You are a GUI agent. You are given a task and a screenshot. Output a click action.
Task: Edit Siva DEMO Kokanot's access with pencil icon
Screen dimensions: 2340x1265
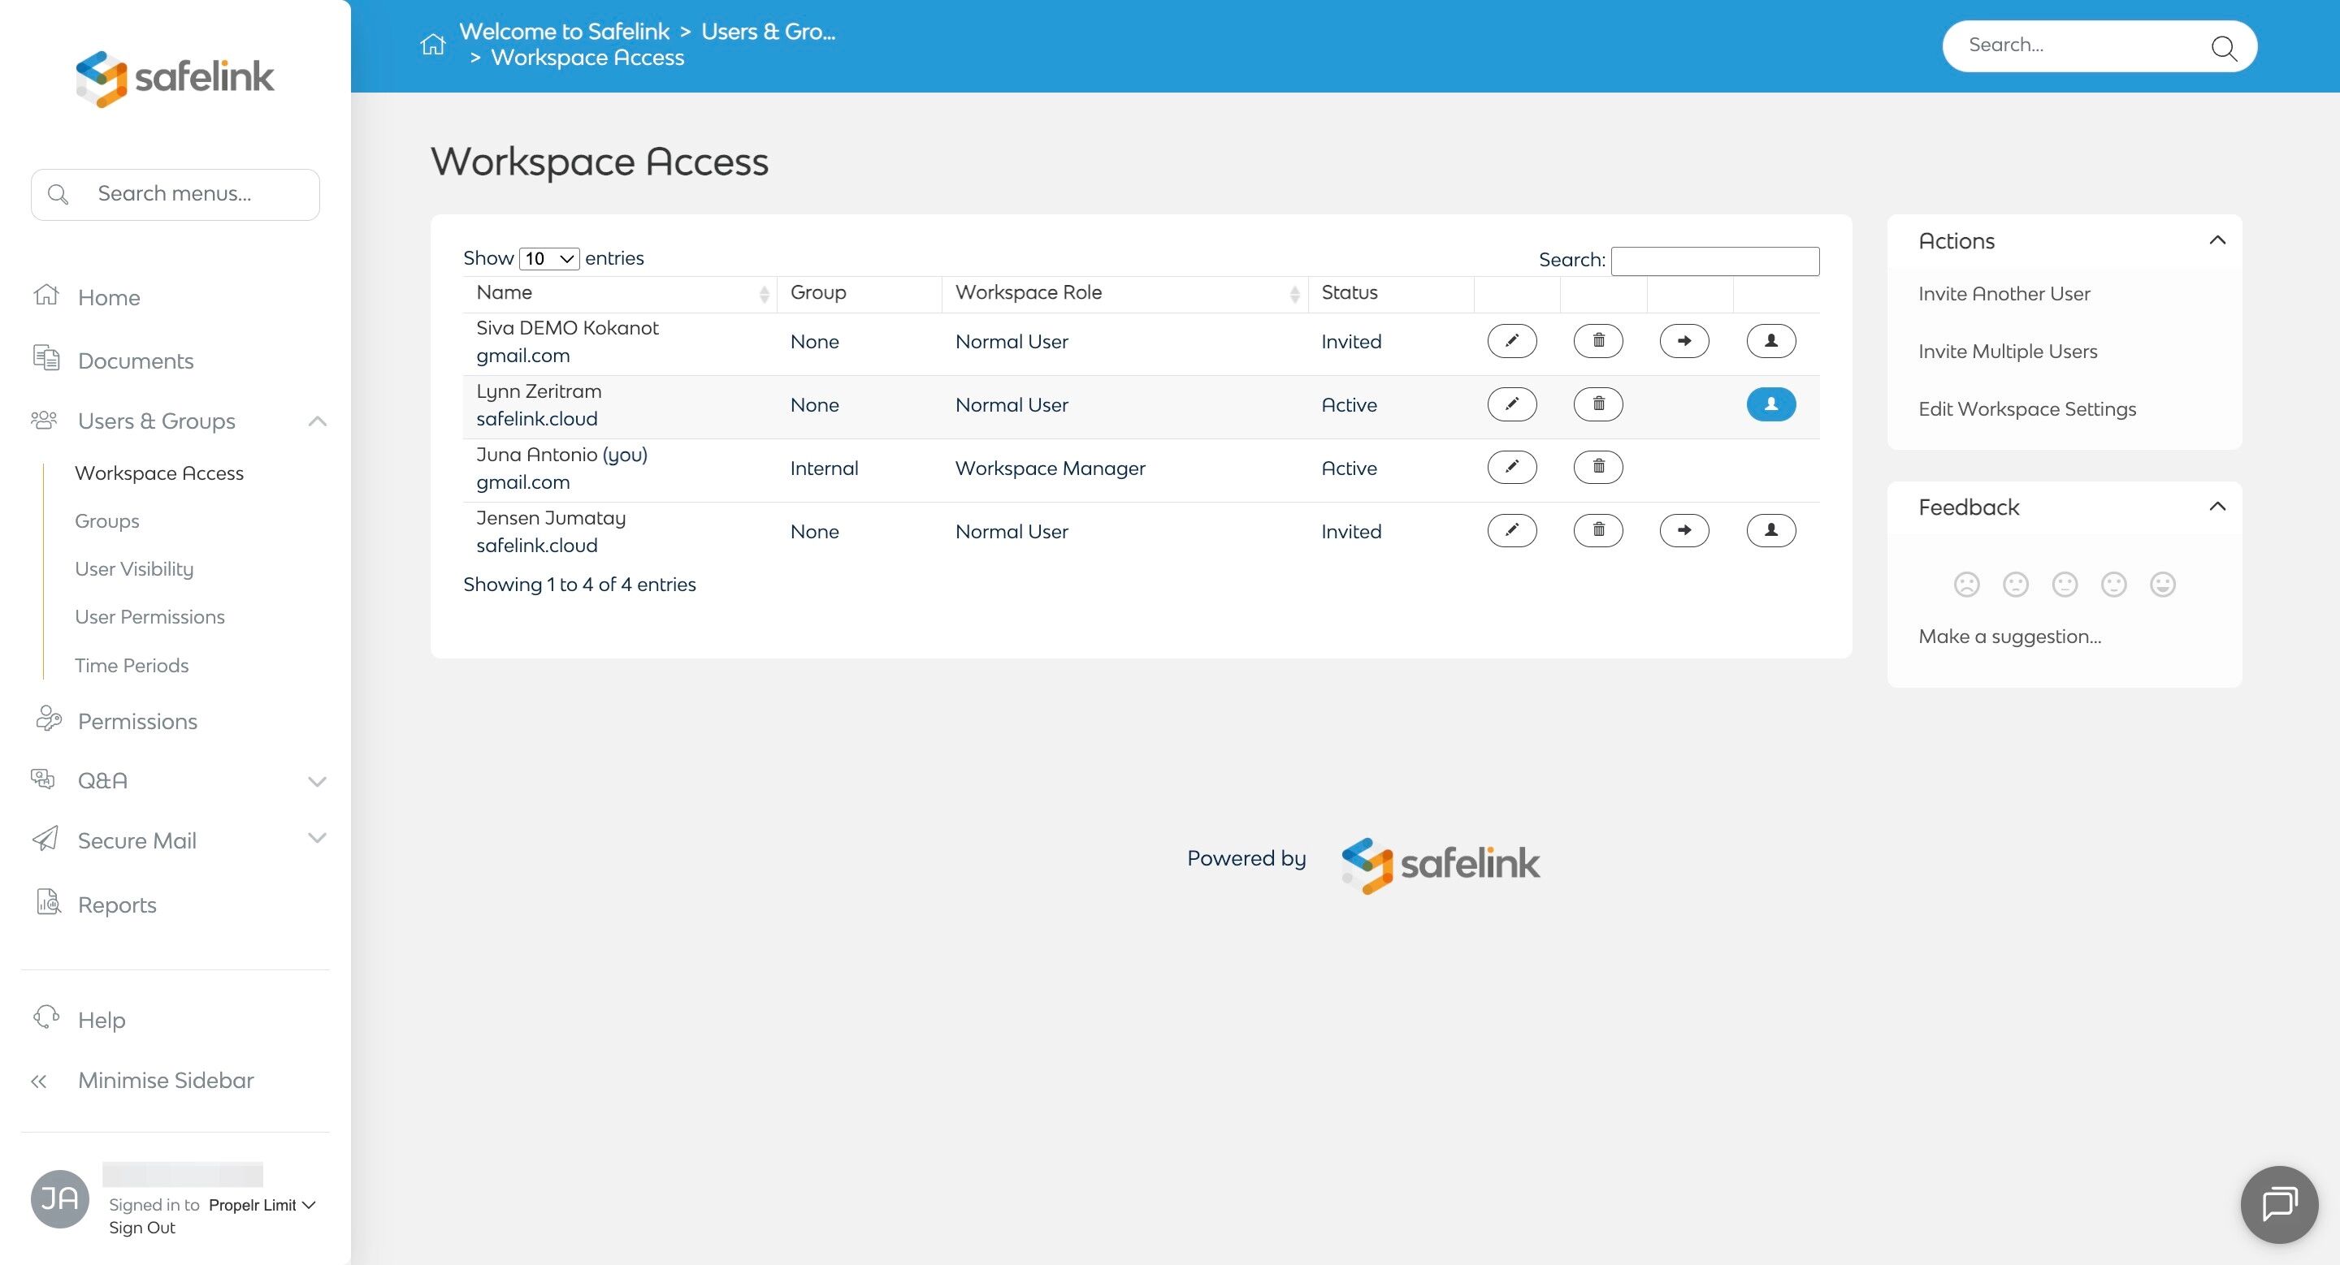coord(1511,341)
